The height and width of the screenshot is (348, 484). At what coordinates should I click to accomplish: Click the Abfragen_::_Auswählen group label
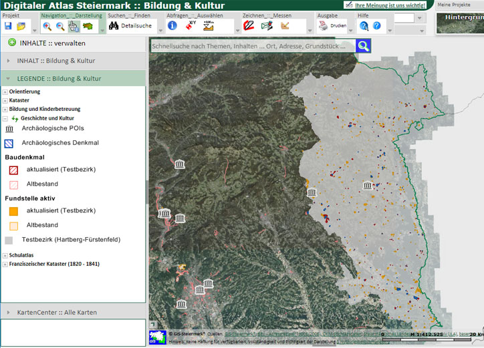point(195,15)
